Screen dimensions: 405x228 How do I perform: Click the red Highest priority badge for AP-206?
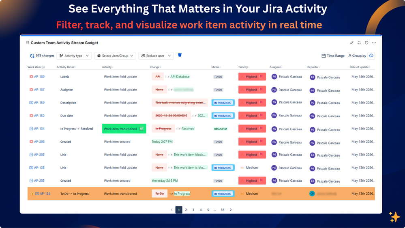point(252,142)
